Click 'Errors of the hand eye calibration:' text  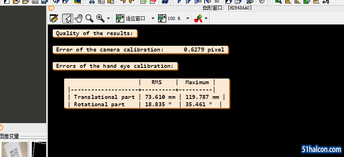(x=114, y=66)
